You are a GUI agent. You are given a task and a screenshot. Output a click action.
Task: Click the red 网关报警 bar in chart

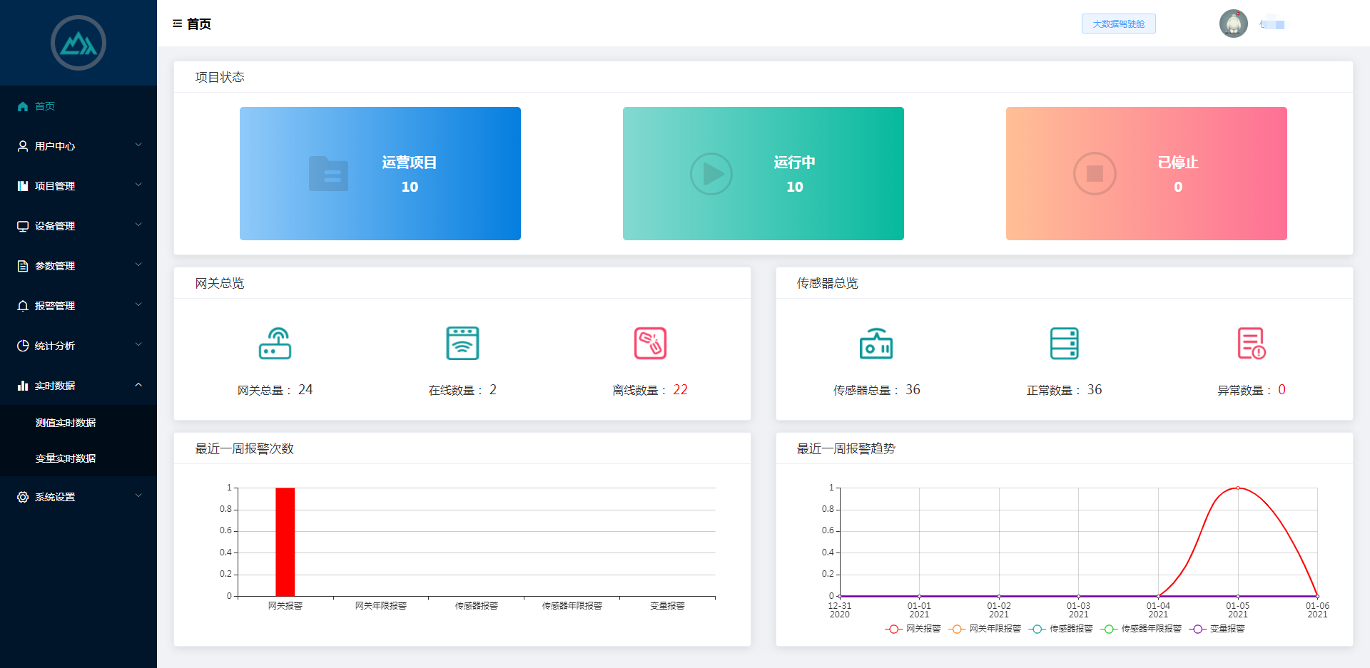pos(285,542)
